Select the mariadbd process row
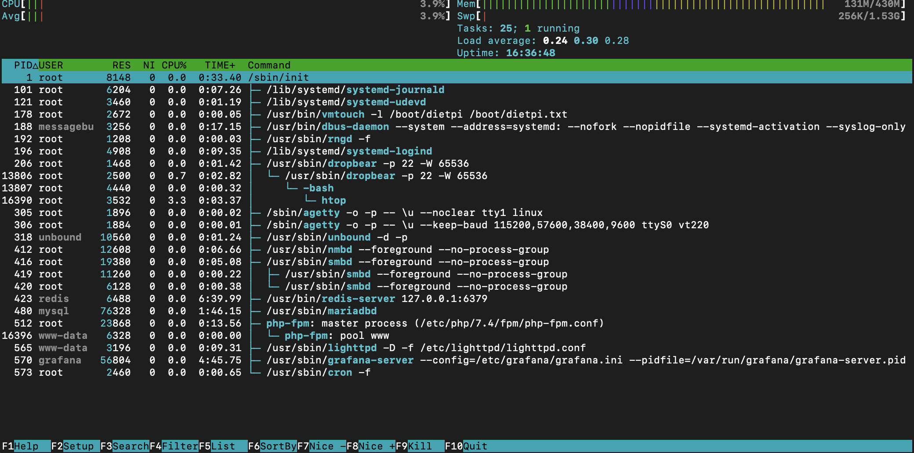 tap(457, 311)
